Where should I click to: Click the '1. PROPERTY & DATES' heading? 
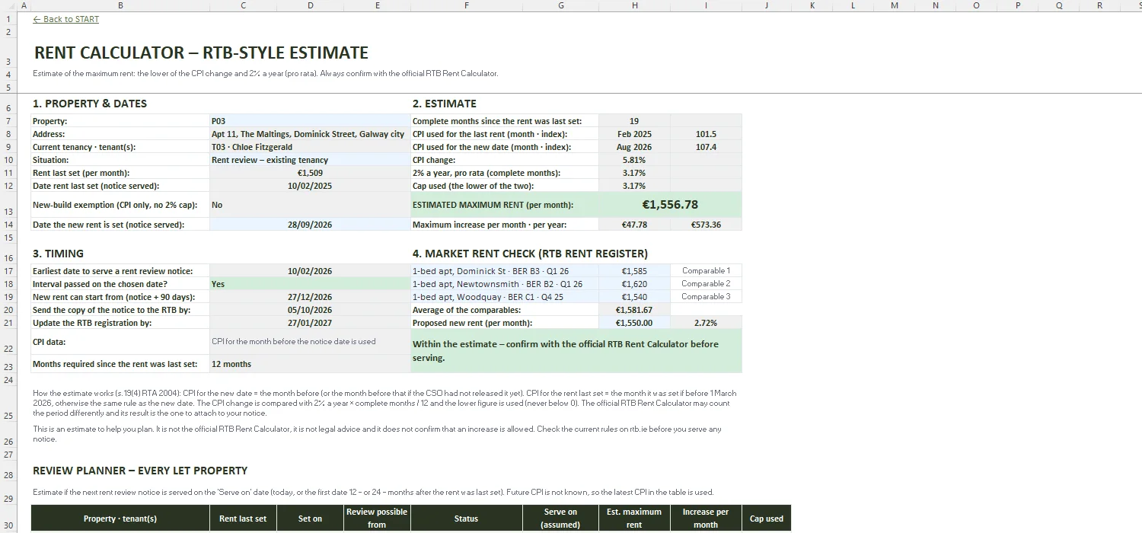pyautogui.click(x=90, y=104)
